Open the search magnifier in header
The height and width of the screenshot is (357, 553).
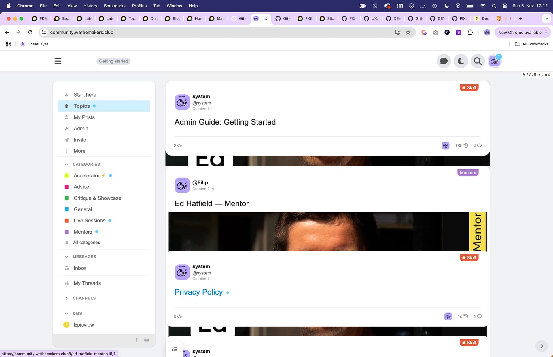pyautogui.click(x=478, y=61)
